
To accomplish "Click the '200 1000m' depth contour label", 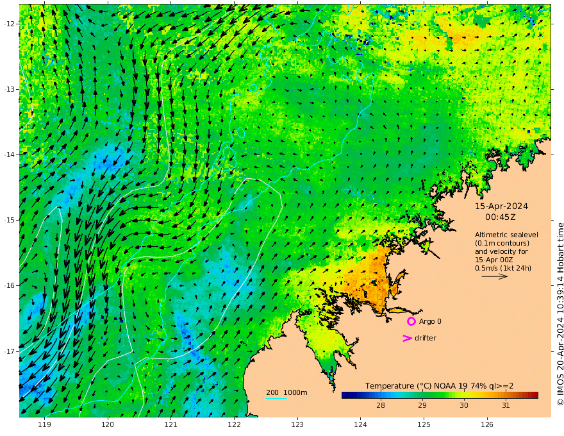I will pos(286,392).
